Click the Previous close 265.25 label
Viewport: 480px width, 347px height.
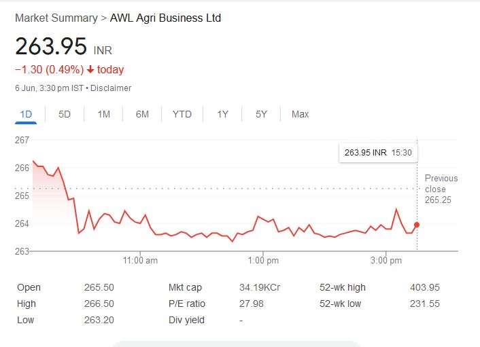tap(441, 189)
